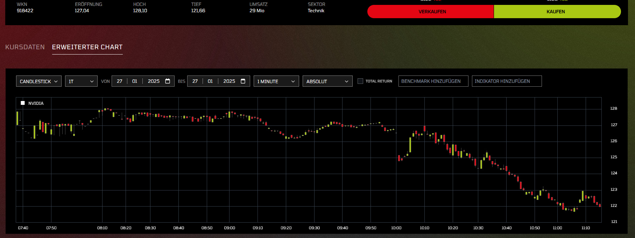Screen dimensions: 635x238
Task: Switch to the Kursdaten tab
Action: (x=25, y=47)
